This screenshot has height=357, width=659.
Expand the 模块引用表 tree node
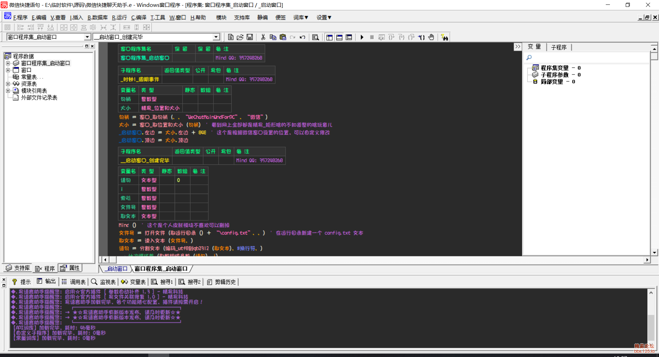coord(8,91)
